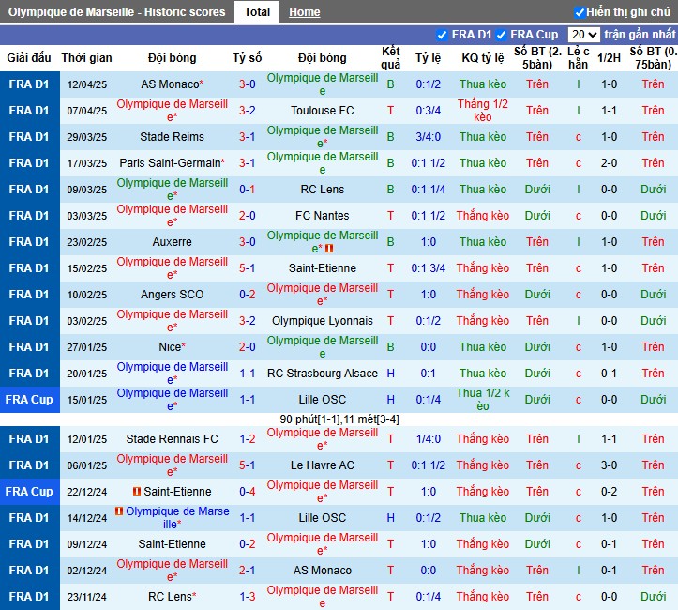The width and height of the screenshot is (678, 610).
Task: Click the 5-1 score versus Saint-Etienne
Action: tap(248, 268)
